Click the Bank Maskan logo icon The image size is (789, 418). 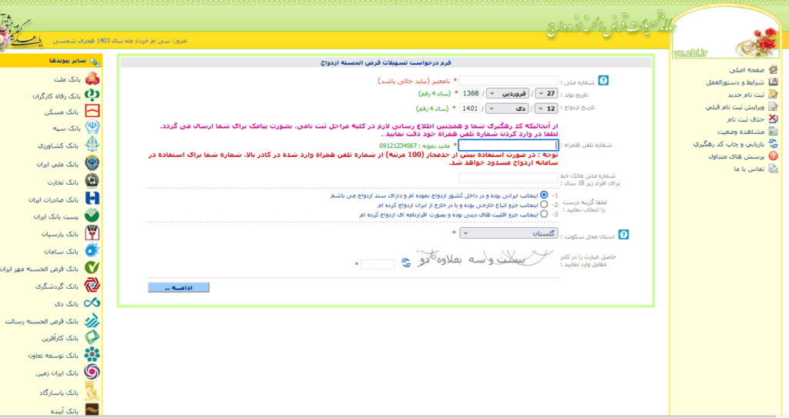pyautogui.click(x=92, y=111)
